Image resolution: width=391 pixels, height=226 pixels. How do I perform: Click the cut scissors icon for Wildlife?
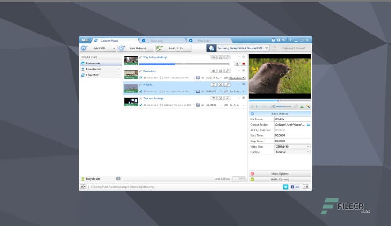(220, 85)
